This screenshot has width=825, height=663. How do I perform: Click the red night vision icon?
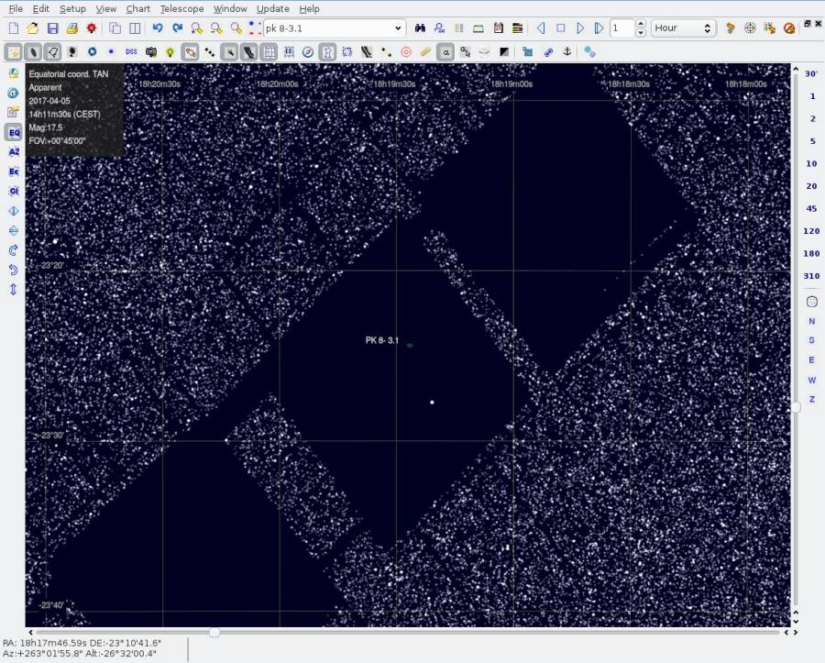(92, 28)
